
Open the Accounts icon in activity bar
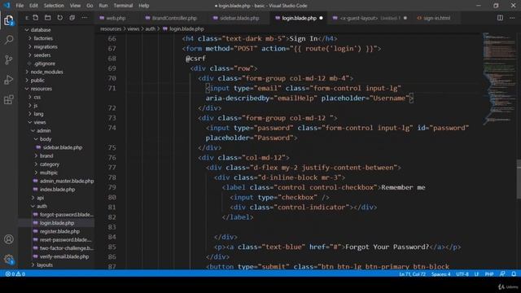9,239
